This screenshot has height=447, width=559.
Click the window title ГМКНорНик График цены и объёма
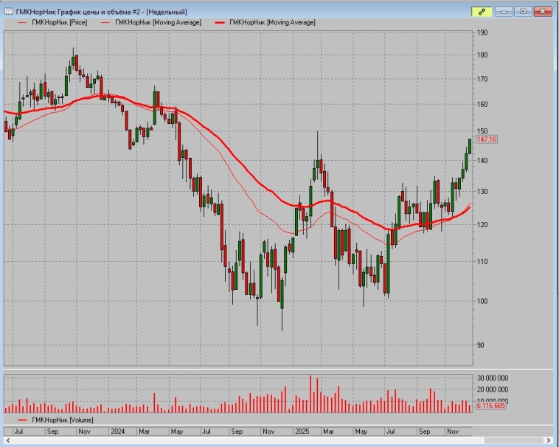tap(101, 12)
